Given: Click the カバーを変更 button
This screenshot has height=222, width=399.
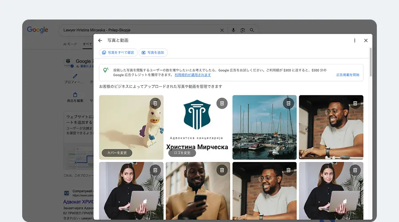Looking at the screenshot, I should point(117,153).
